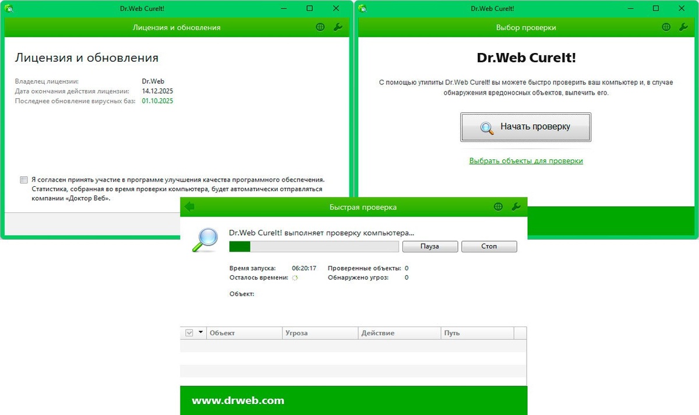Viewport: 699px width, 415px height.
Task: Tick the software improvement program checkbox
Action: (x=23, y=180)
